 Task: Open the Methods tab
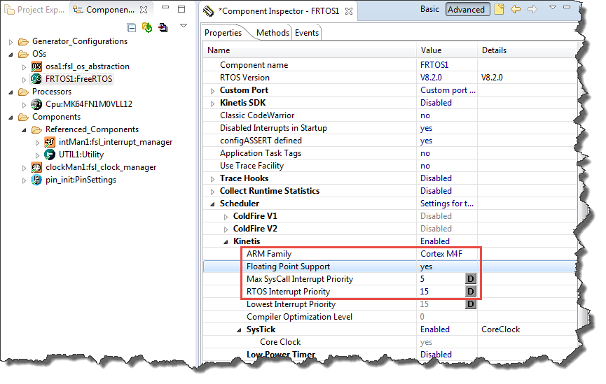coord(273,33)
